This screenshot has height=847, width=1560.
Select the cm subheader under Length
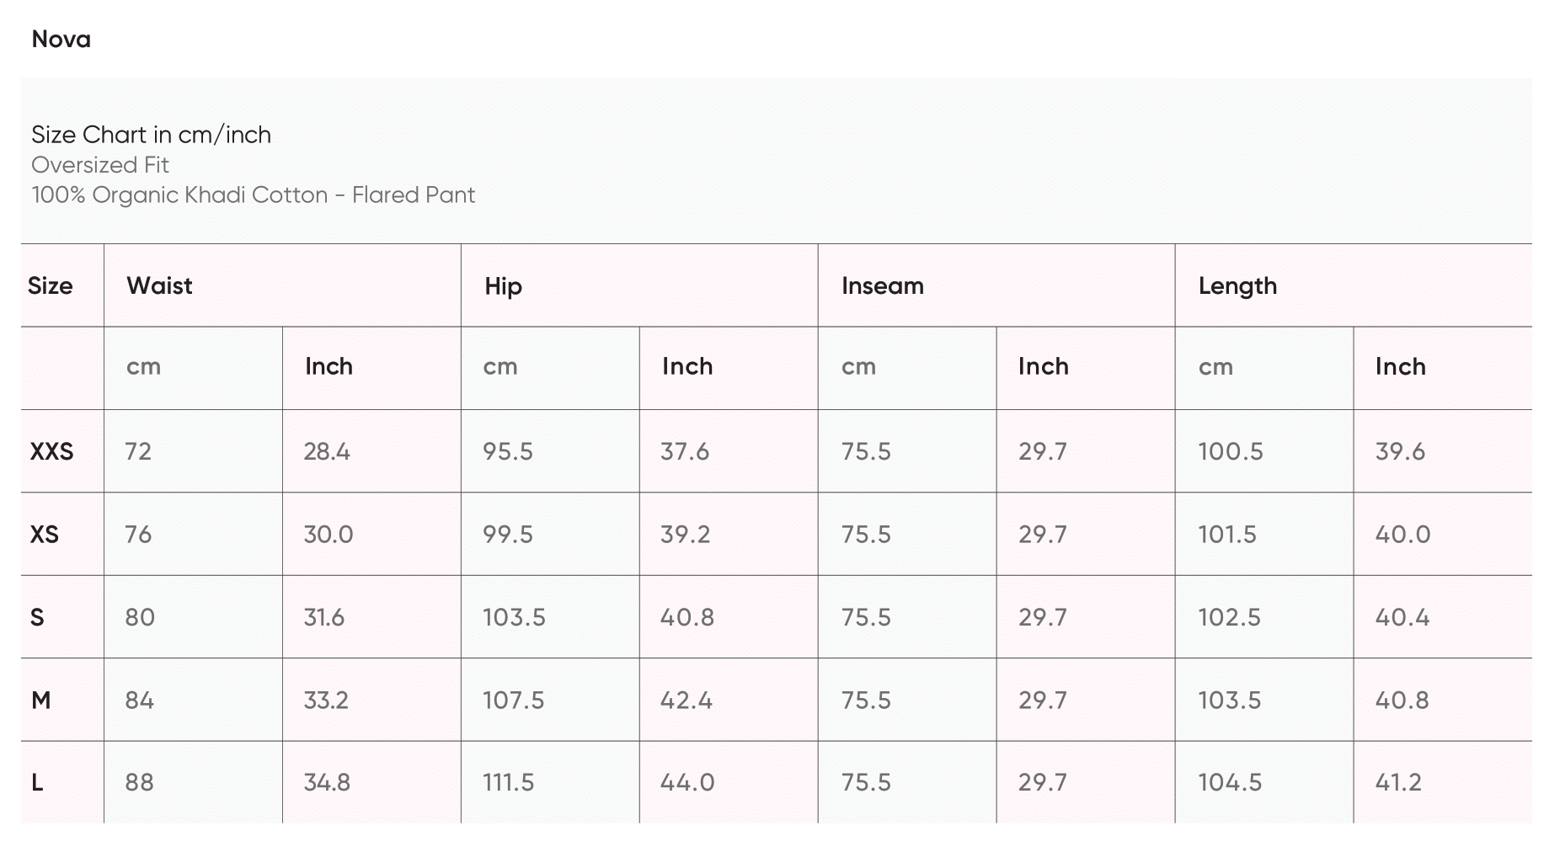[1215, 367]
